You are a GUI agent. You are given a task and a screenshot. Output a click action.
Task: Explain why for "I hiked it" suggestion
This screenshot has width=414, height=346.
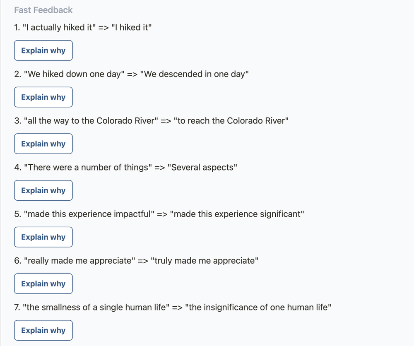point(43,50)
